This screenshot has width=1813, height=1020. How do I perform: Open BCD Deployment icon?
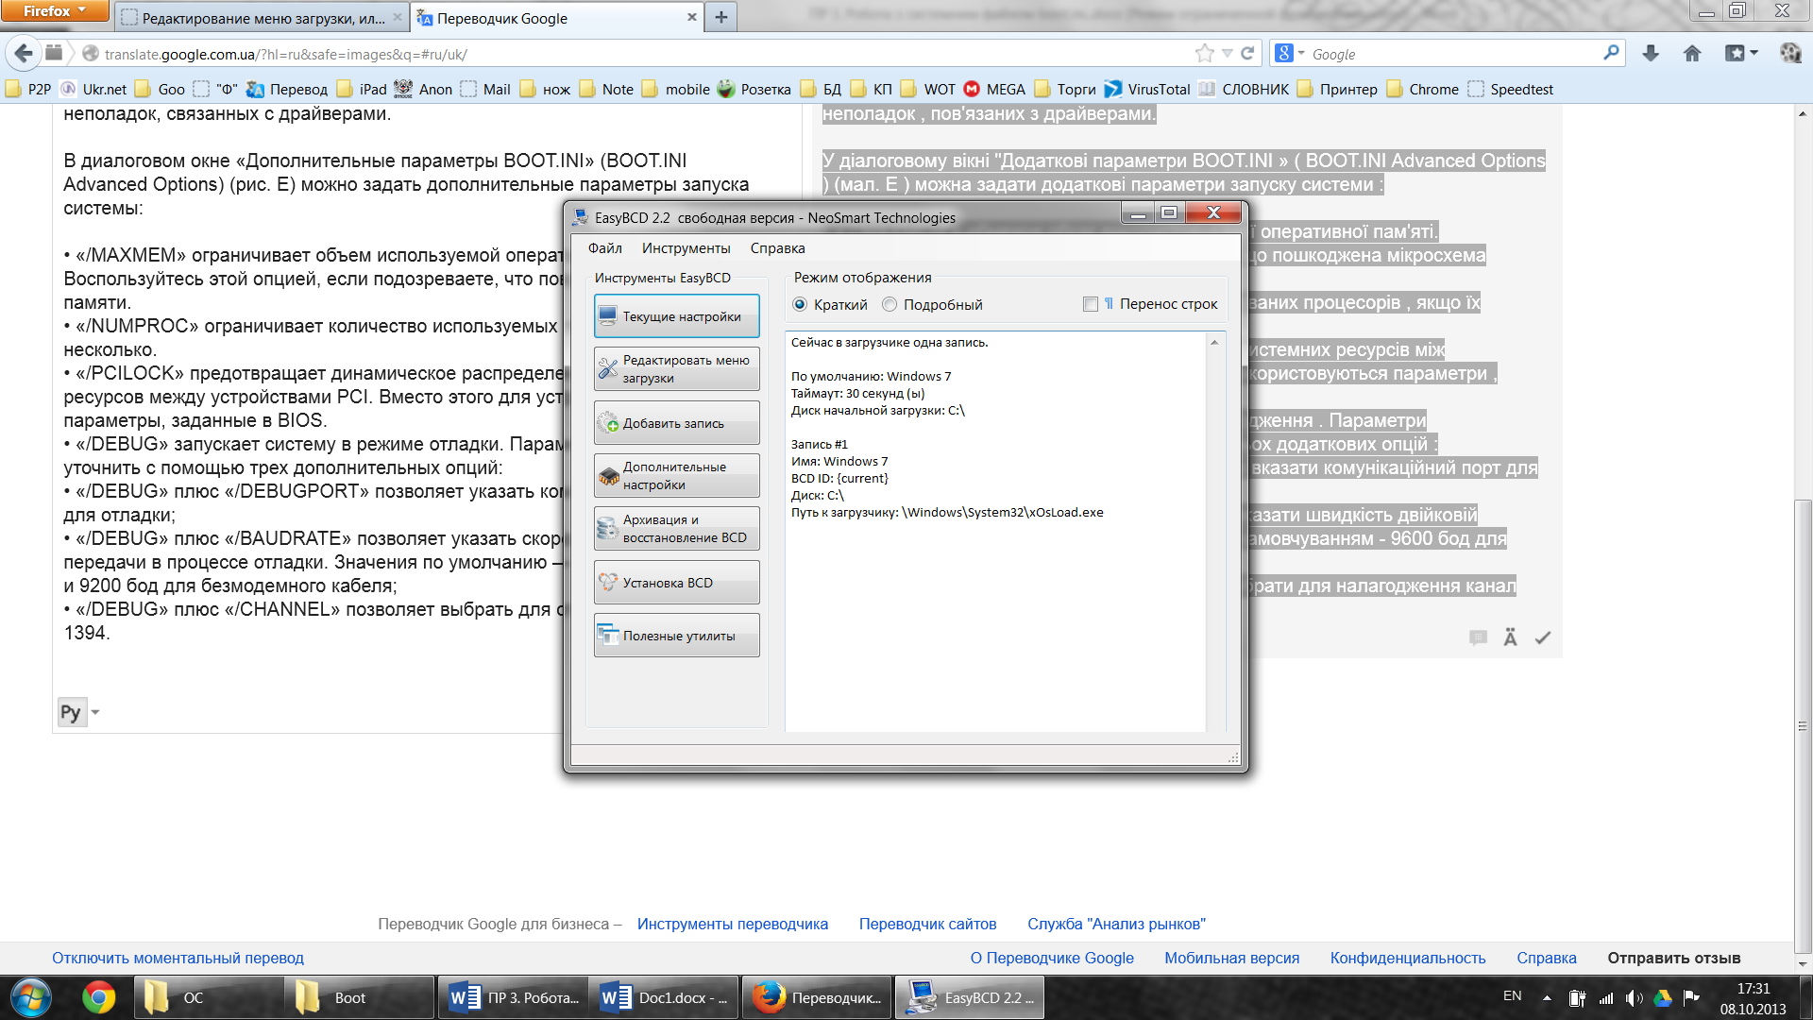pyautogui.click(x=608, y=583)
